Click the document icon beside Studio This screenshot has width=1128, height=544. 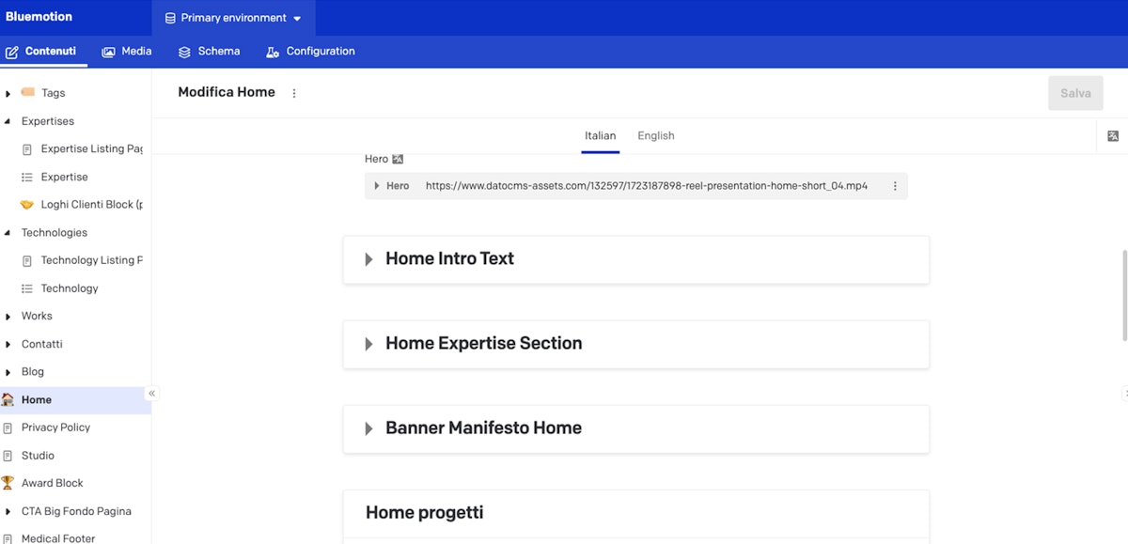(8, 456)
